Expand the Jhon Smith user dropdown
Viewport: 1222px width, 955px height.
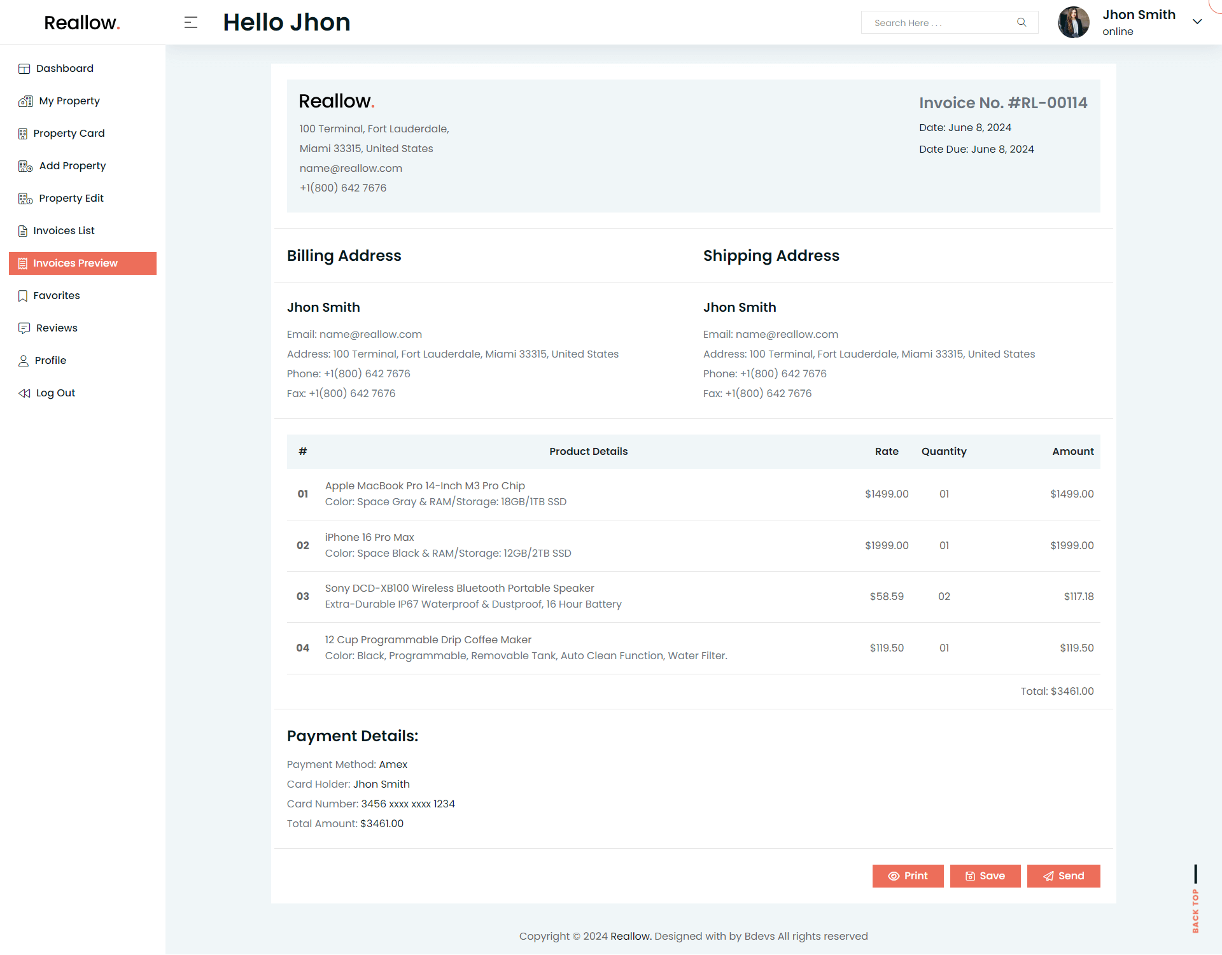point(1197,22)
